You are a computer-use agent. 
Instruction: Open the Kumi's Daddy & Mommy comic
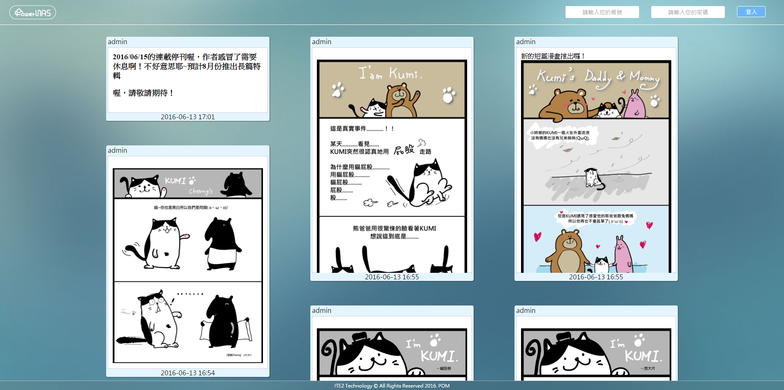(x=596, y=167)
